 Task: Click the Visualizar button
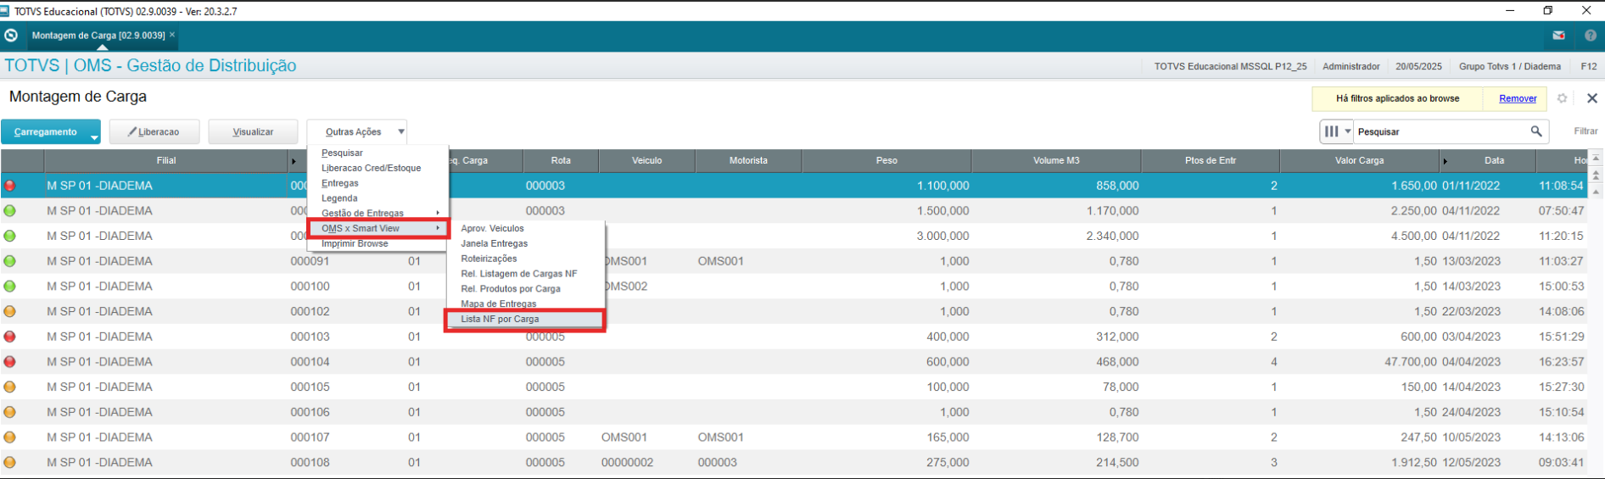[253, 131]
